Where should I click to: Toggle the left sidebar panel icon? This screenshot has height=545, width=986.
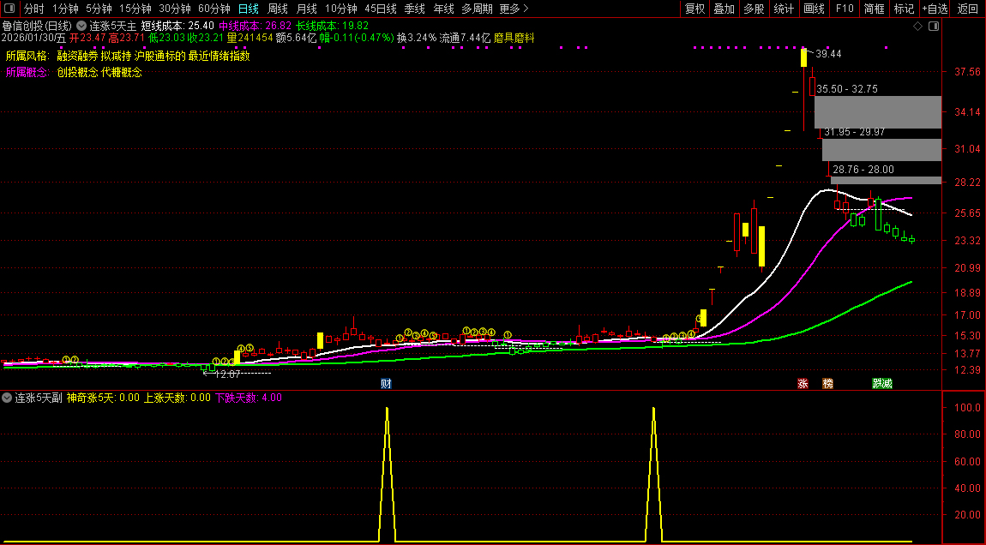click(x=9, y=9)
